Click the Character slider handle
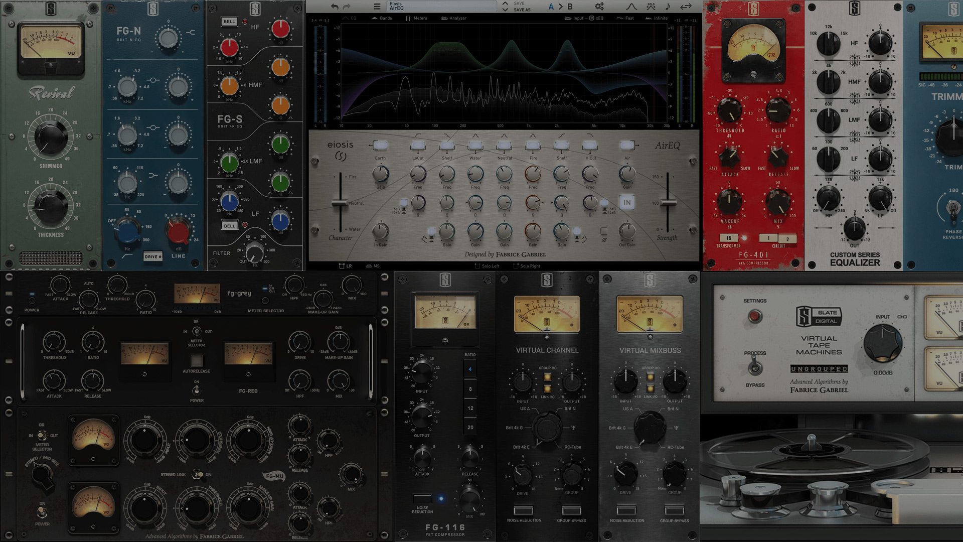The height and width of the screenshot is (542, 963). click(340, 202)
